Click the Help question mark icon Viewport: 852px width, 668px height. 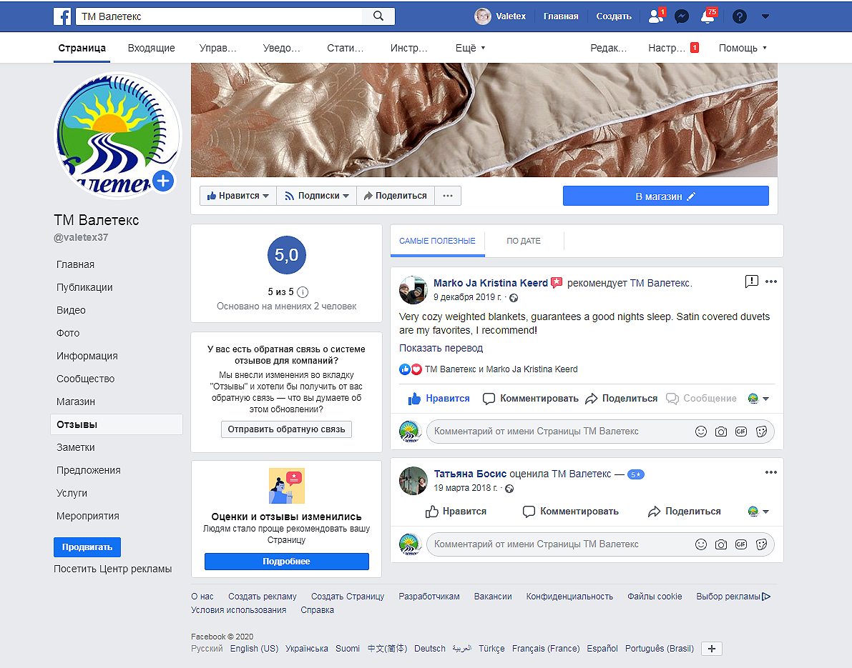739,15
